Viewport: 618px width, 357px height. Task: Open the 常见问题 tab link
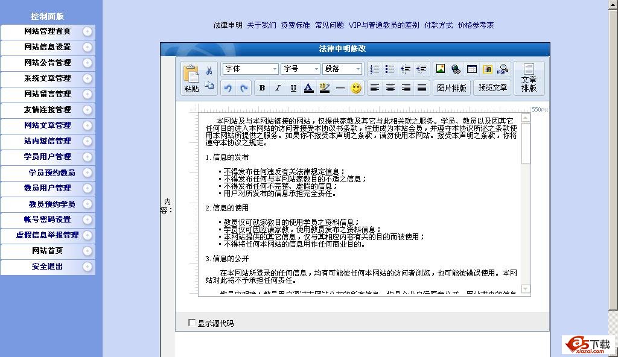point(329,25)
